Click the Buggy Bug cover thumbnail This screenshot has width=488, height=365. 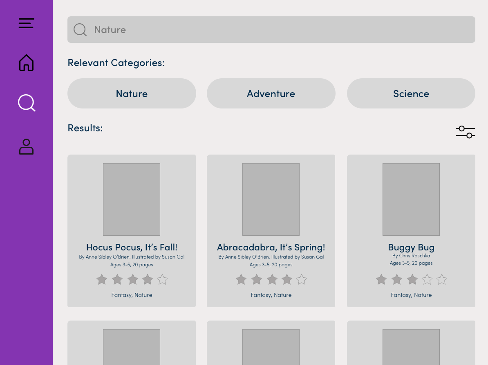[411, 199]
